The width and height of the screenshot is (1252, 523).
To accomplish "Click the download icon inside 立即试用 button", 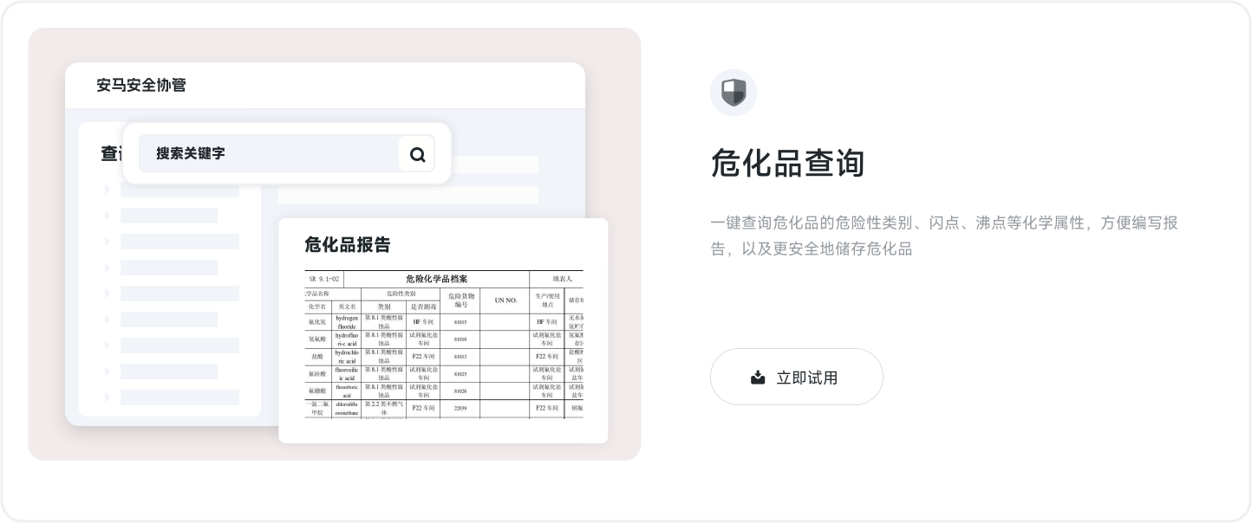I will click(x=756, y=377).
